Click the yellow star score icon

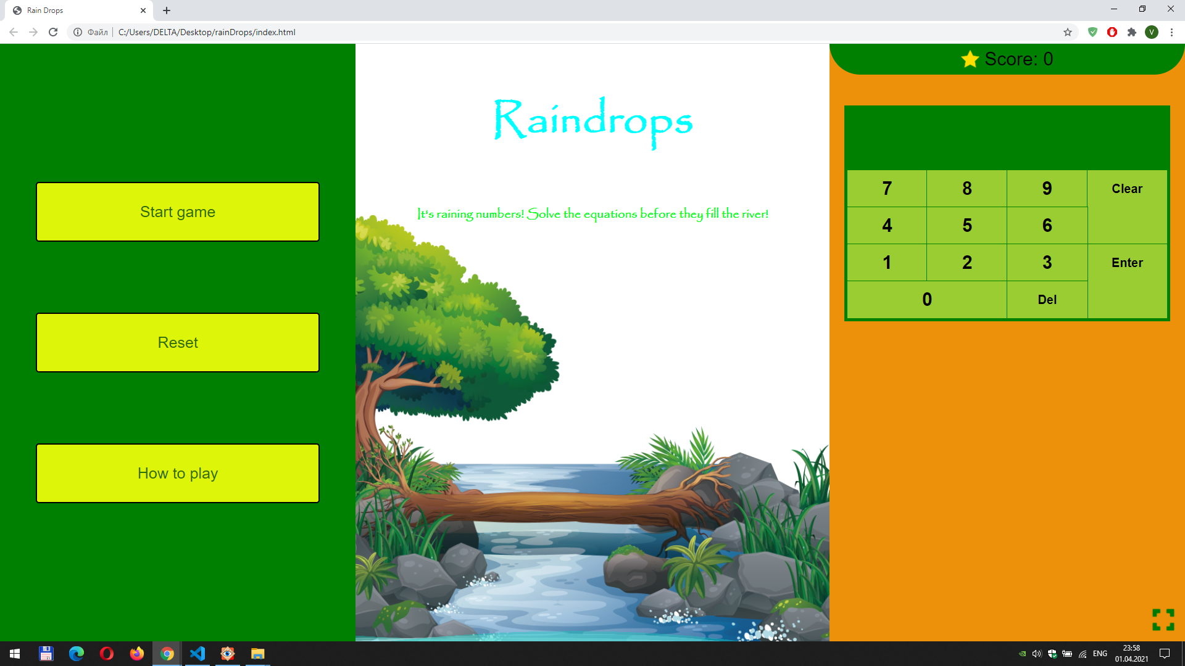coord(970,59)
